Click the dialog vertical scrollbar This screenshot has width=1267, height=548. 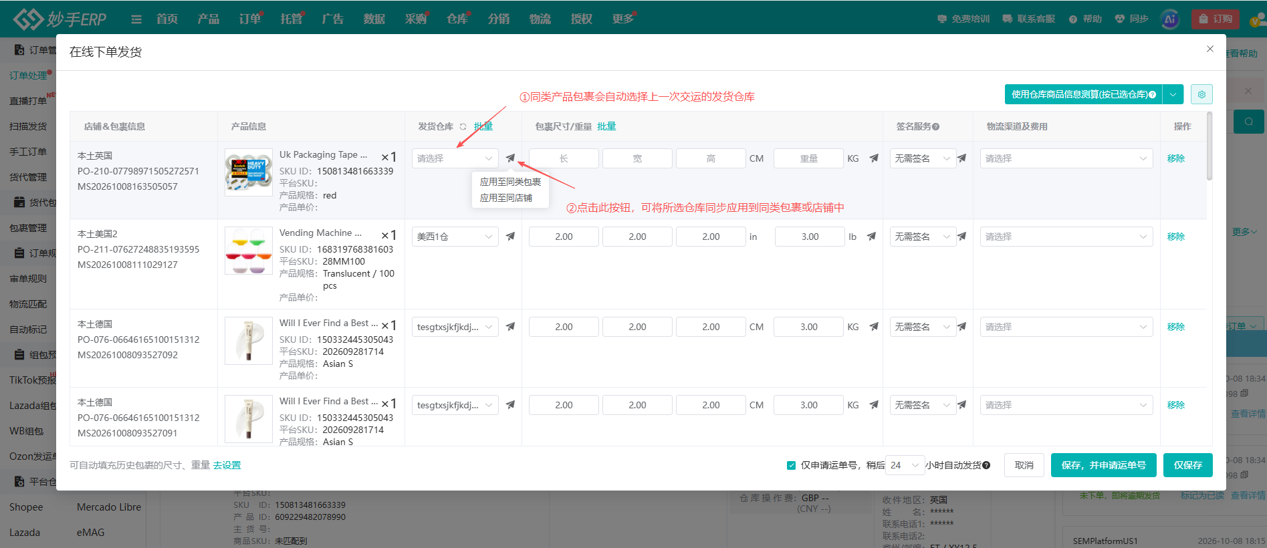[1210, 146]
